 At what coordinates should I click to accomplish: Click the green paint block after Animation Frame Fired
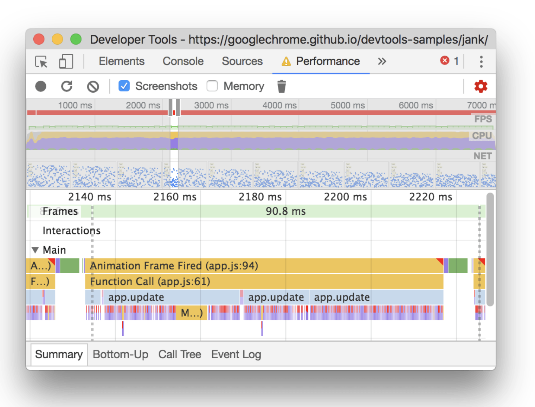tap(458, 266)
